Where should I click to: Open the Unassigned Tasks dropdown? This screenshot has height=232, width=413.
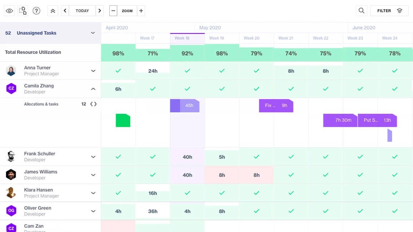coord(93,33)
